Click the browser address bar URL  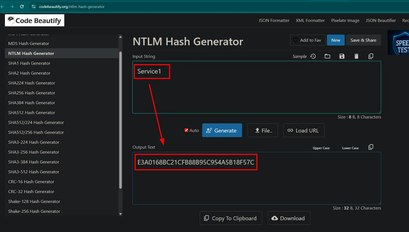pos(72,7)
